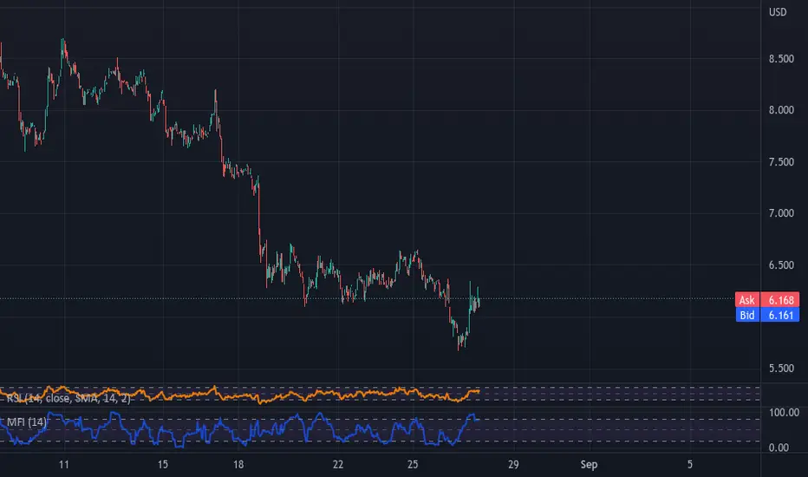The height and width of the screenshot is (477, 808).
Task: Click the Bid value 6.161
Action: tap(780, 315)
